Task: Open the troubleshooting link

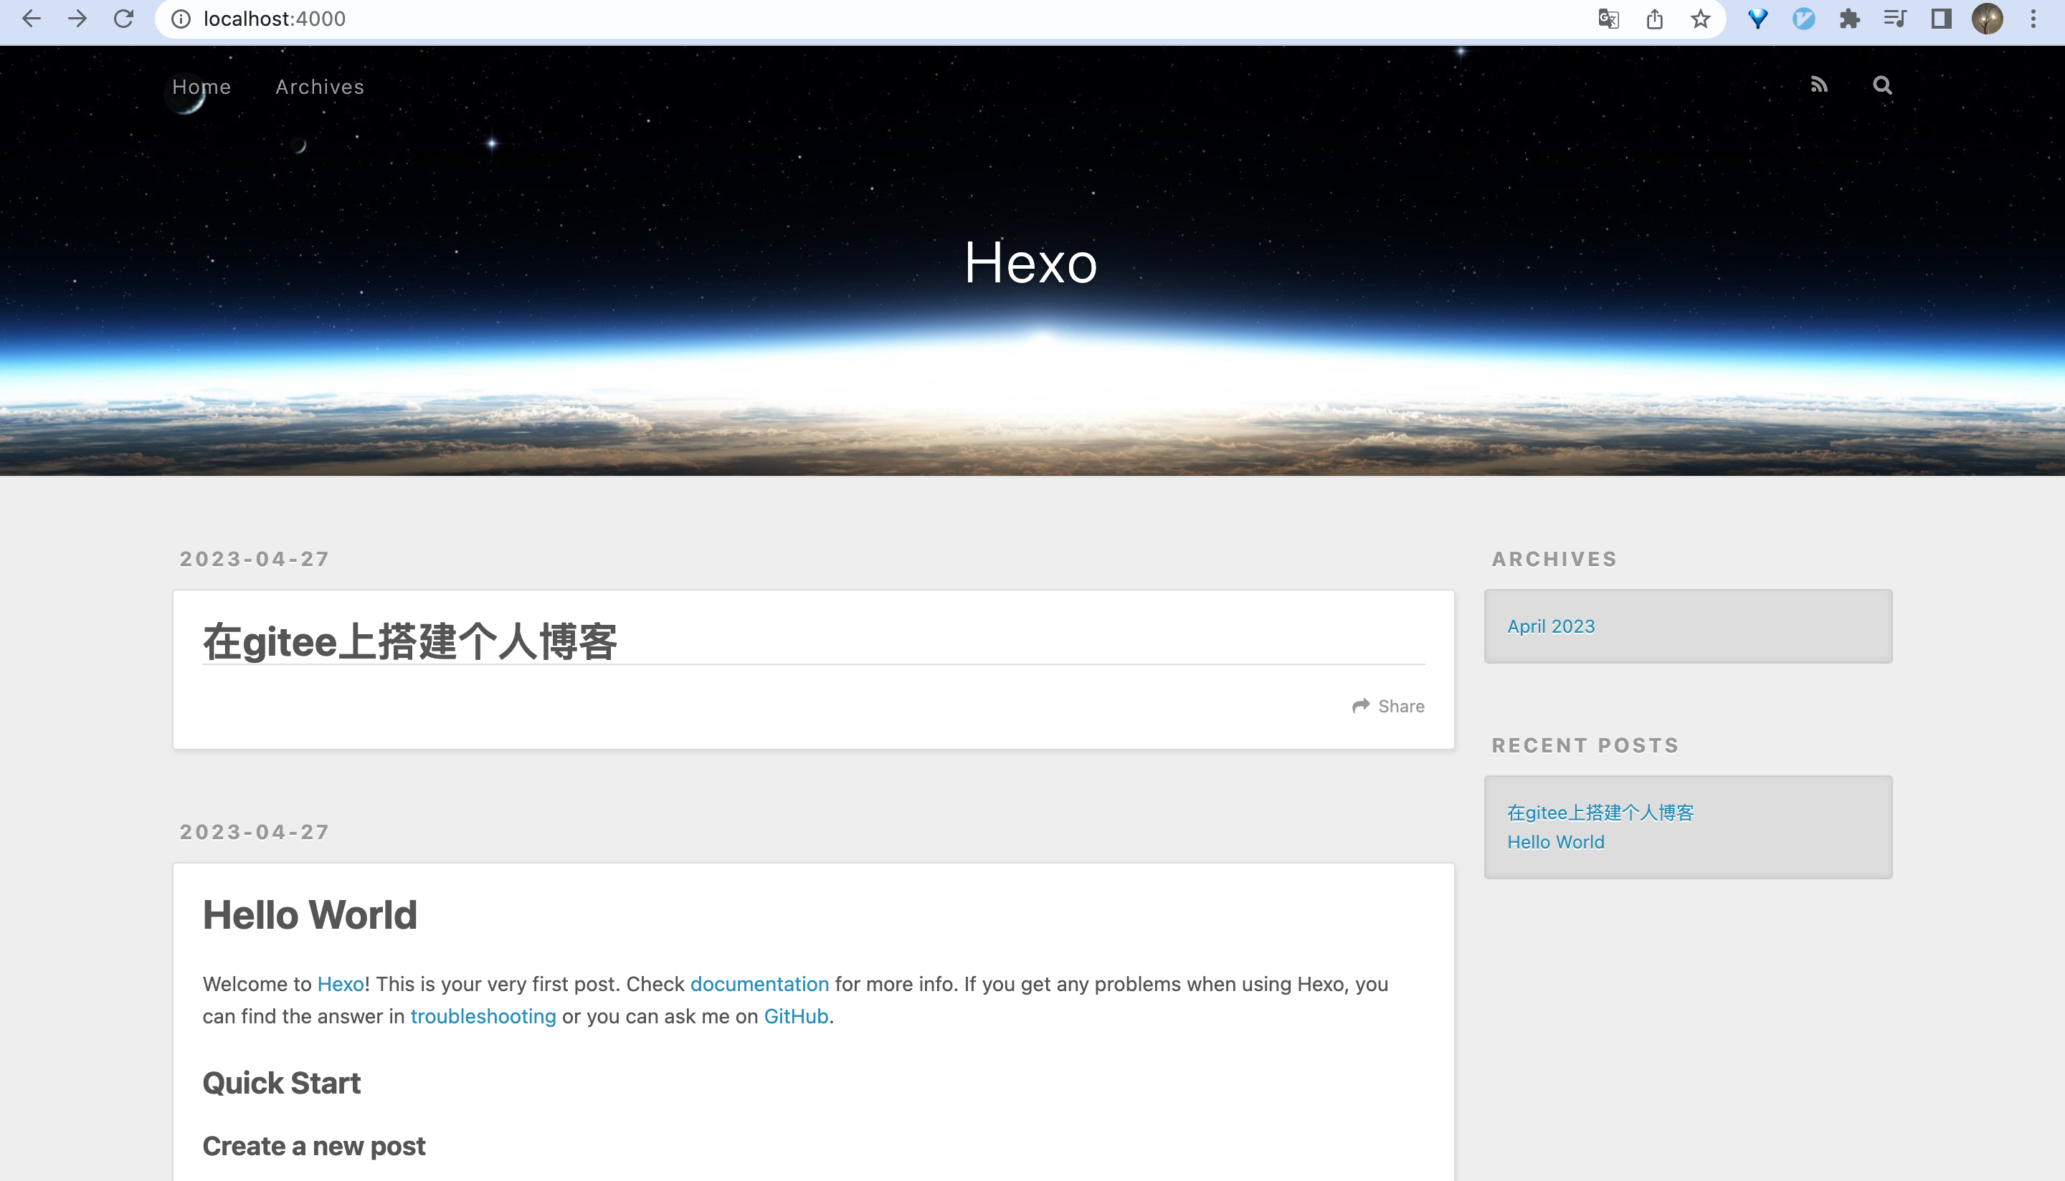Action: coord(483,1016)
